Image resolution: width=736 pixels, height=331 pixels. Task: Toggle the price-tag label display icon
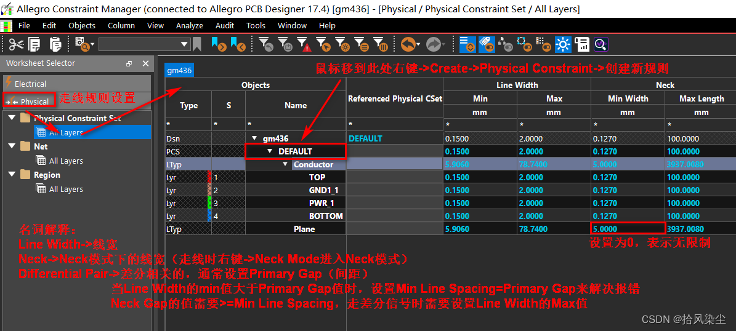click(487, 44)
